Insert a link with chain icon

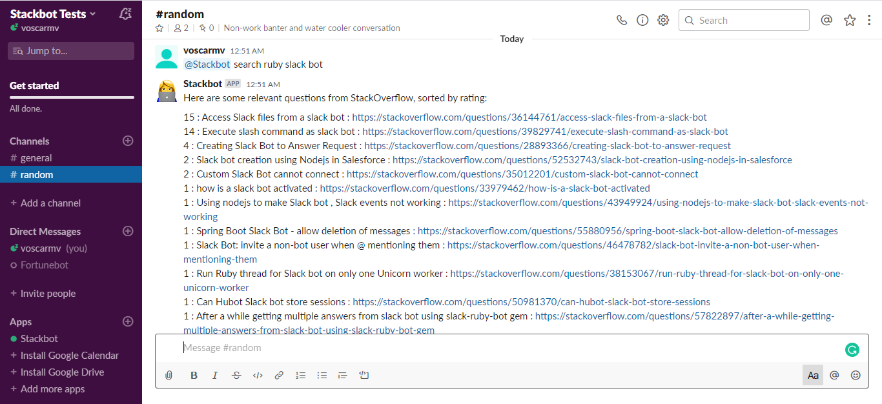tap(279, 375)
